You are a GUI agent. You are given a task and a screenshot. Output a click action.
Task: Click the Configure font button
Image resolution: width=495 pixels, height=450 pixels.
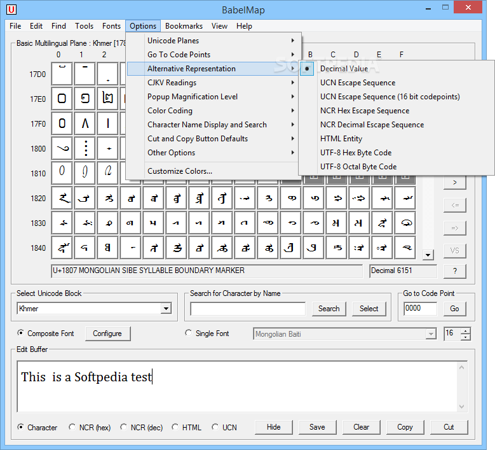107,334
